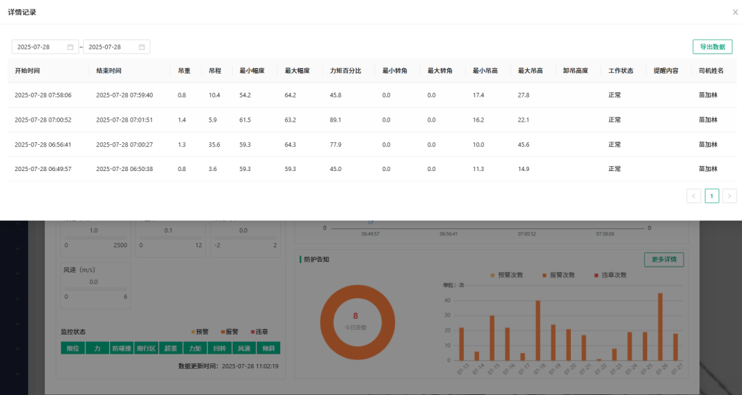Toggle 预警次数 legend in bar chart

click(507, 275)
